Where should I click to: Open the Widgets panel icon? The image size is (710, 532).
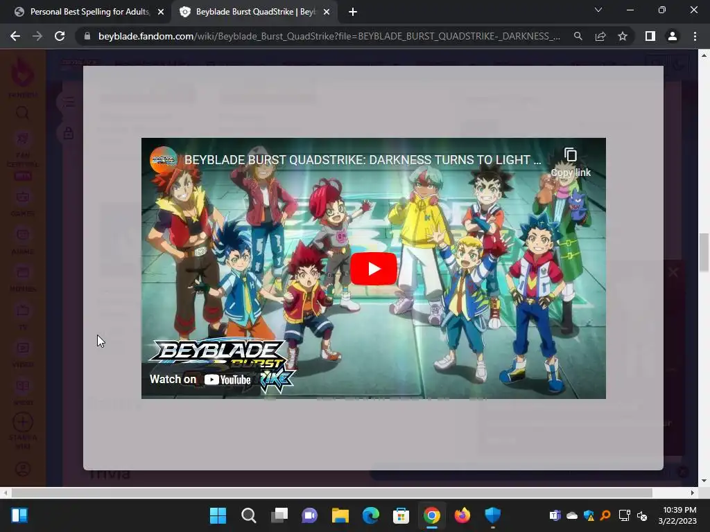click(19, 515)
